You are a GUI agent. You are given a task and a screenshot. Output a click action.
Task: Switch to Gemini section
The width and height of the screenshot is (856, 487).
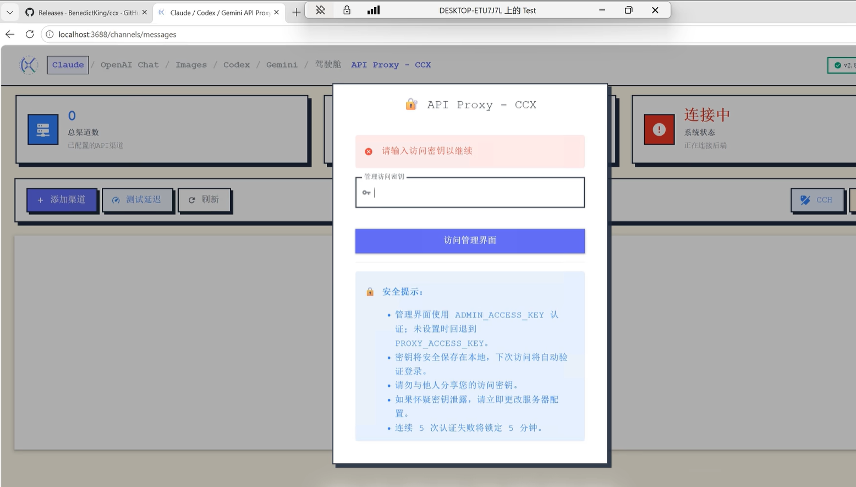(x=282, y=65)
